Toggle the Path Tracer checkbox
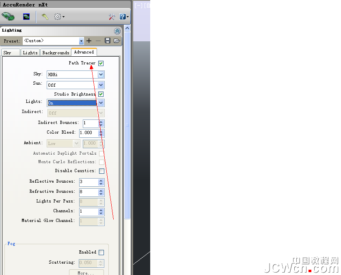 (x=101, y=63)
